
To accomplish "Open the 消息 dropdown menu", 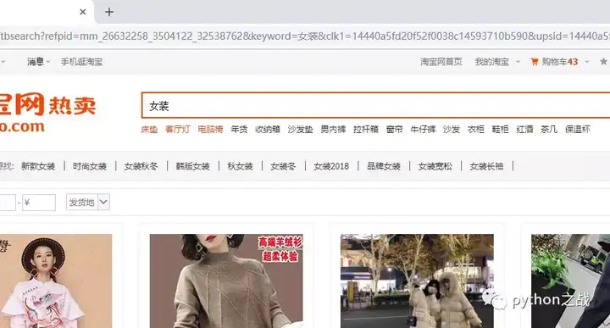I will coord(38,62).
